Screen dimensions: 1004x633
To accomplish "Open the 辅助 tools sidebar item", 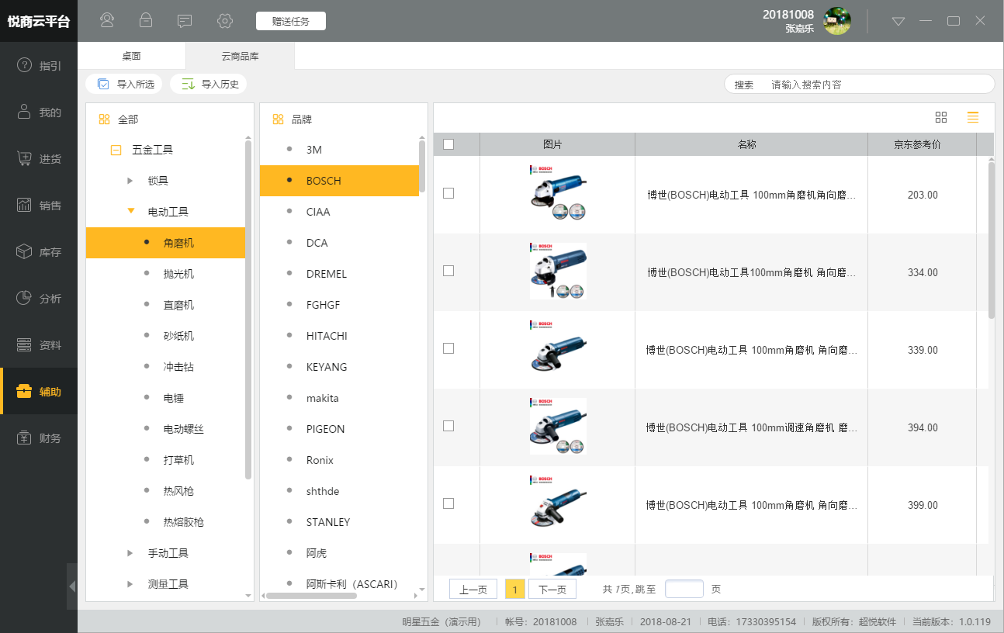I will coord(39,391).
